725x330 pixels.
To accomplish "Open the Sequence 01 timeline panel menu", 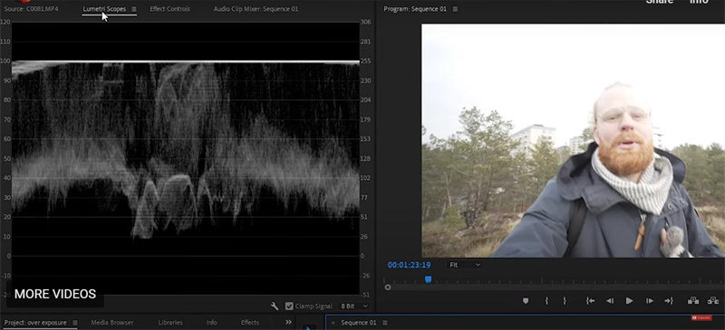I will (384, 323).
